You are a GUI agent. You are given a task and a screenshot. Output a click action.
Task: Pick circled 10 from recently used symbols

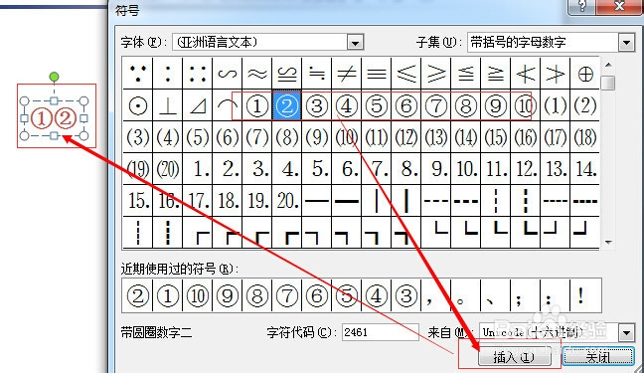pos(198,295)
